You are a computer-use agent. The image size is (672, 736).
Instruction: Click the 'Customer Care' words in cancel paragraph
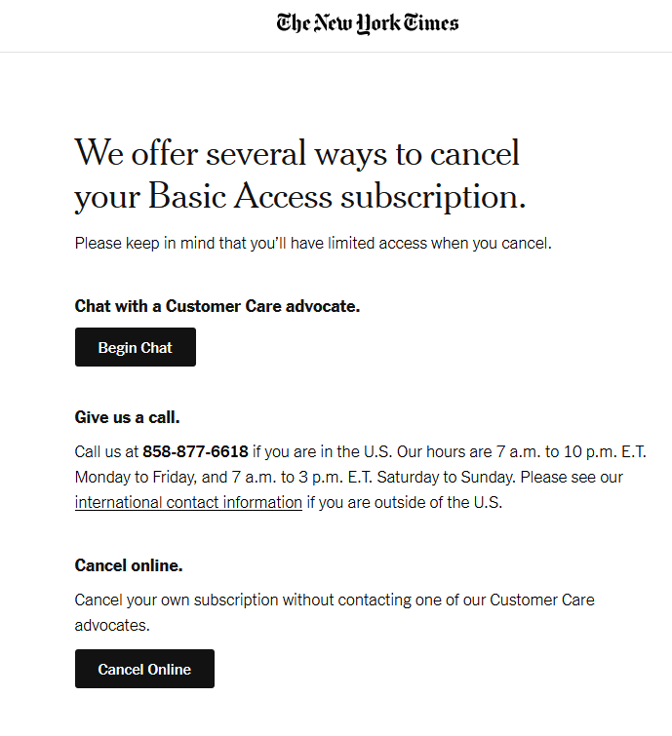coord(542,600)
